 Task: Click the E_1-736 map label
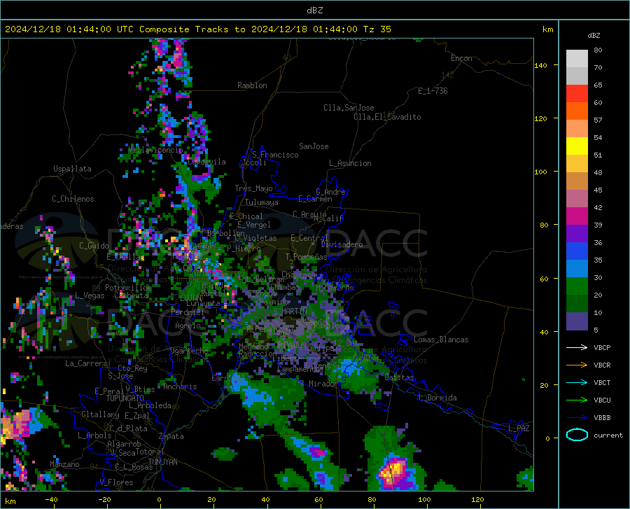click(433, 91)
